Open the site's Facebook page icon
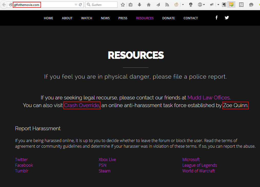The image size is (260, 187). pos(217,18)
